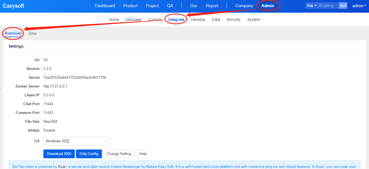Open the Project module
The image size is (369, 169).
pyautogui.click(x=152, y=6)
